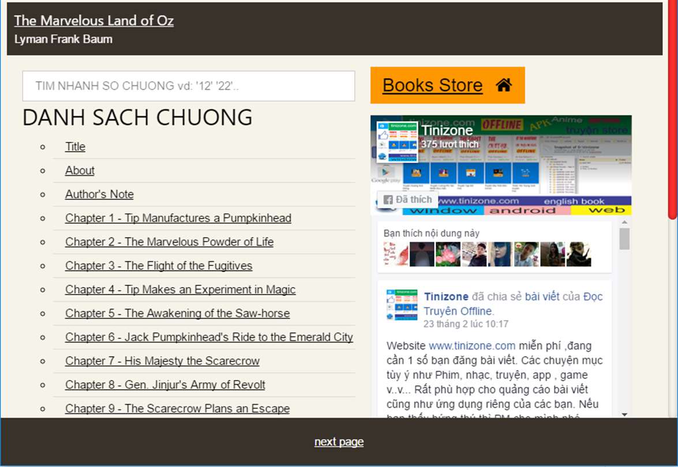The height and width of the screenshot is (467, 678).
Task: Click the Lyman Frank Baum author text
Action: (63, 39)
